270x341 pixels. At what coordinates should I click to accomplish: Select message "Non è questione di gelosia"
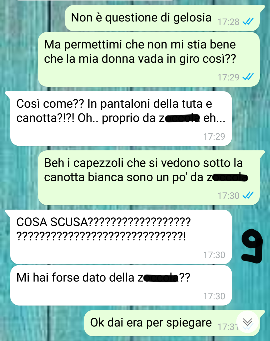click(162, 18)
